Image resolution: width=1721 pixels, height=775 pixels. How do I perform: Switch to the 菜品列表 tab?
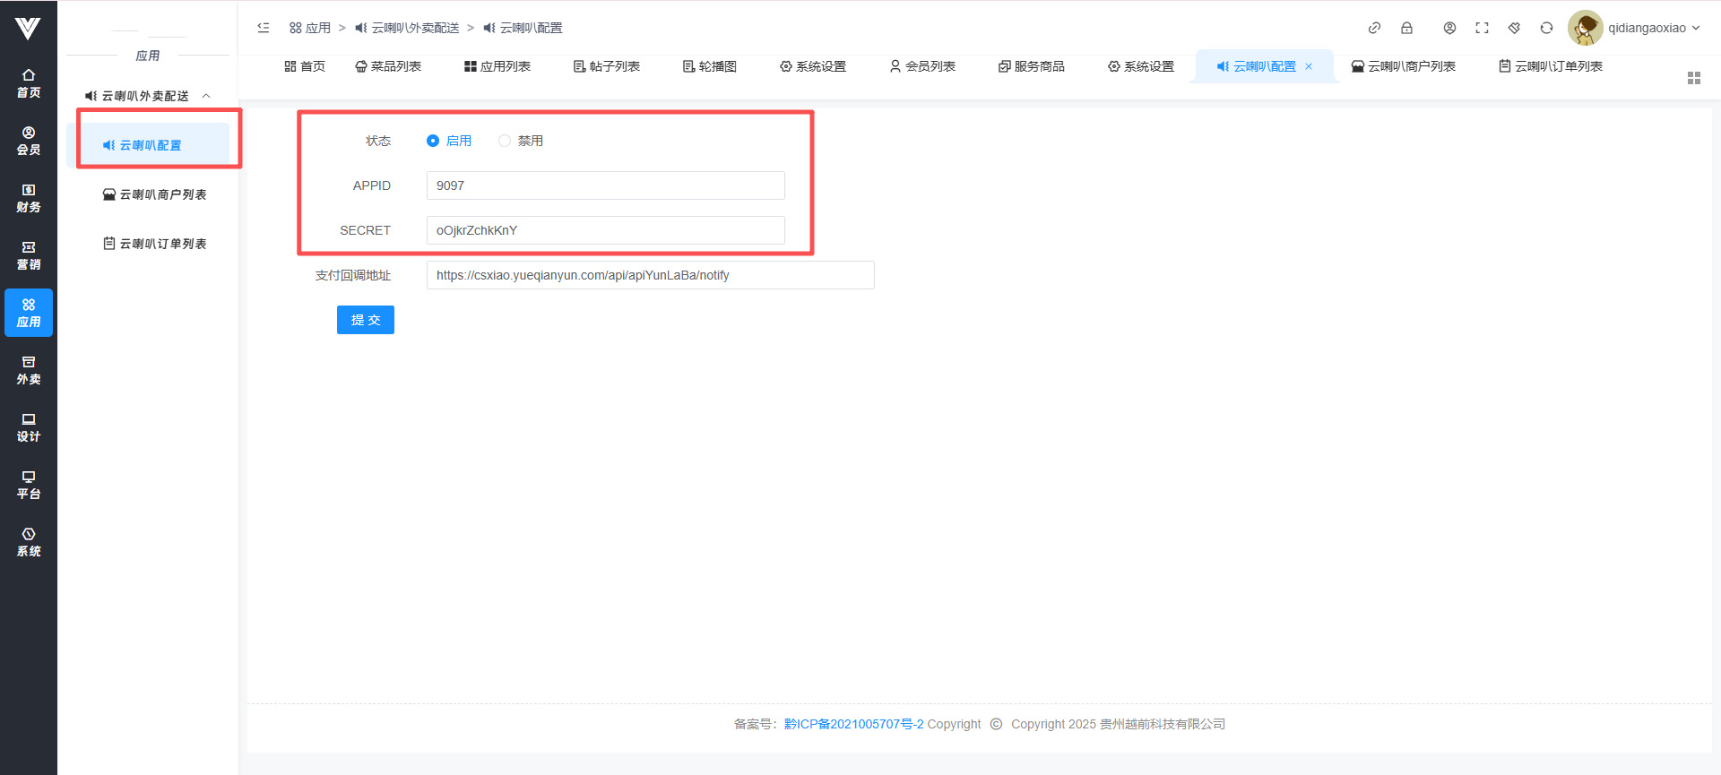click(x=388, y=66)
